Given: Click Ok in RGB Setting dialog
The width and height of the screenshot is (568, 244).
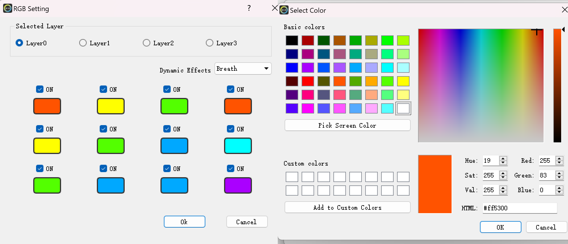Looking at the screenshot, I should coord(185,222).
